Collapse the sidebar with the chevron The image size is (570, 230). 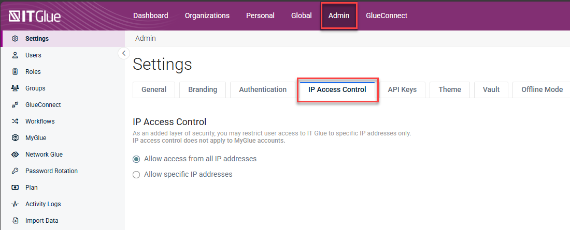pyautogui.click(x=123, y=53)
